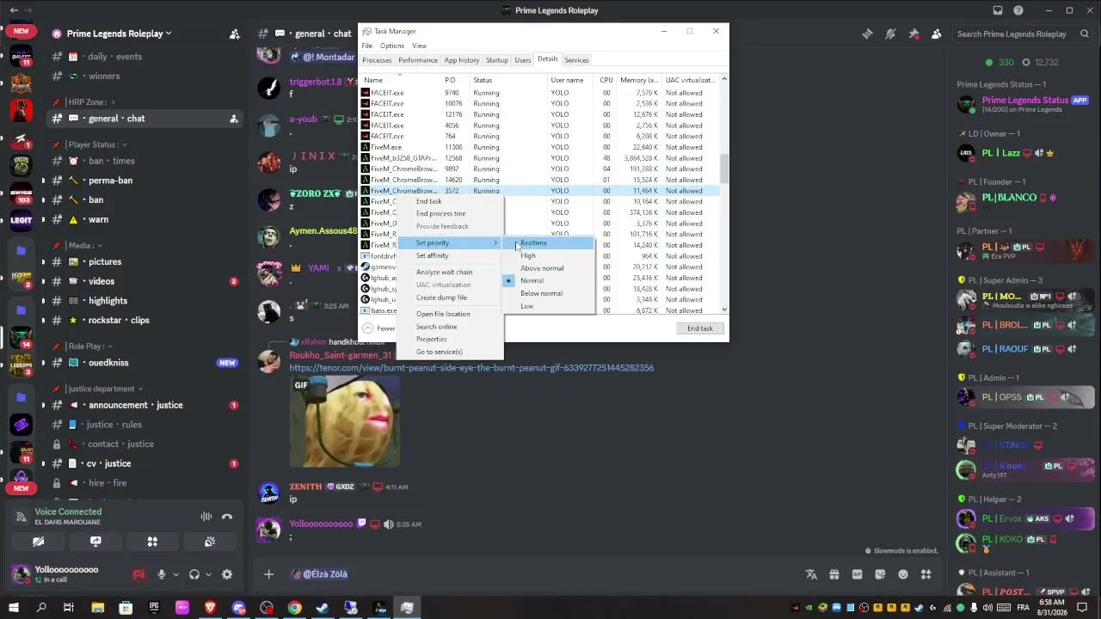Open threads in channel header
The image size is (1101, 619).
click(x=867, y=34)
